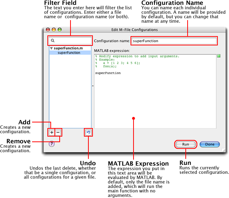Minimize the window with the yellow button
Viewport: 229px width, 198px height.
pos(54,29)
